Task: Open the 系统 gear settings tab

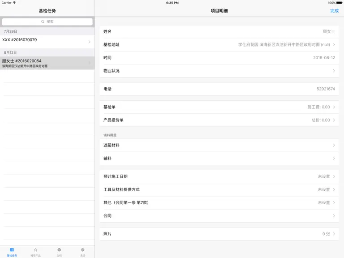Action: (x=83, y=252)
